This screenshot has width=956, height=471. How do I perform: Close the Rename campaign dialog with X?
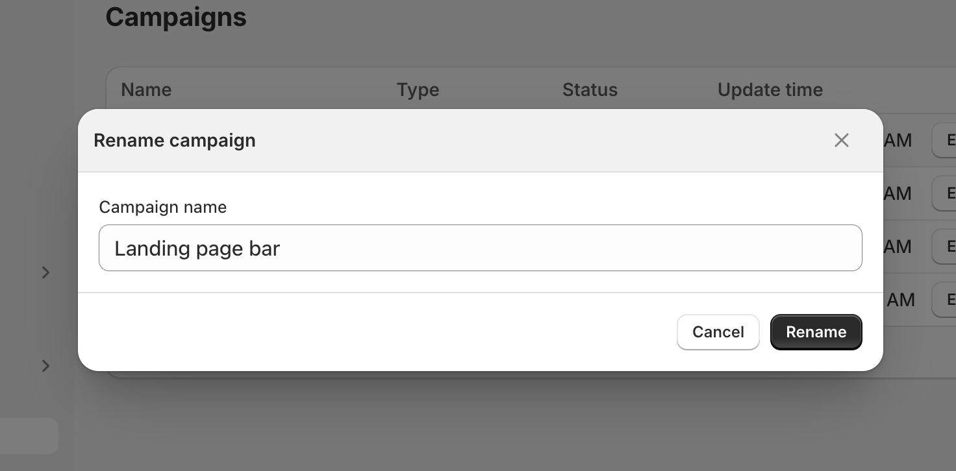(x=841, y=140)
